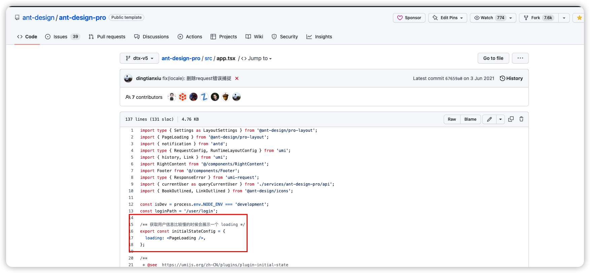
Task: Click the 7 contributors label
Action: tap(144, 97)
